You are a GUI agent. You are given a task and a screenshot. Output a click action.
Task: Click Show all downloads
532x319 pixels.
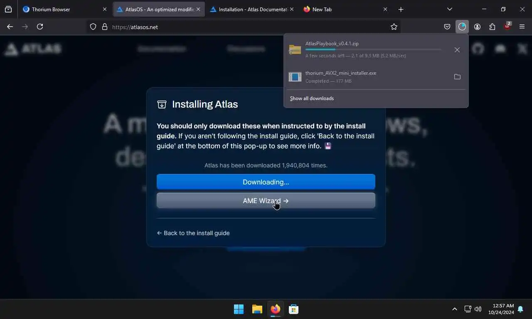point(312,98)
